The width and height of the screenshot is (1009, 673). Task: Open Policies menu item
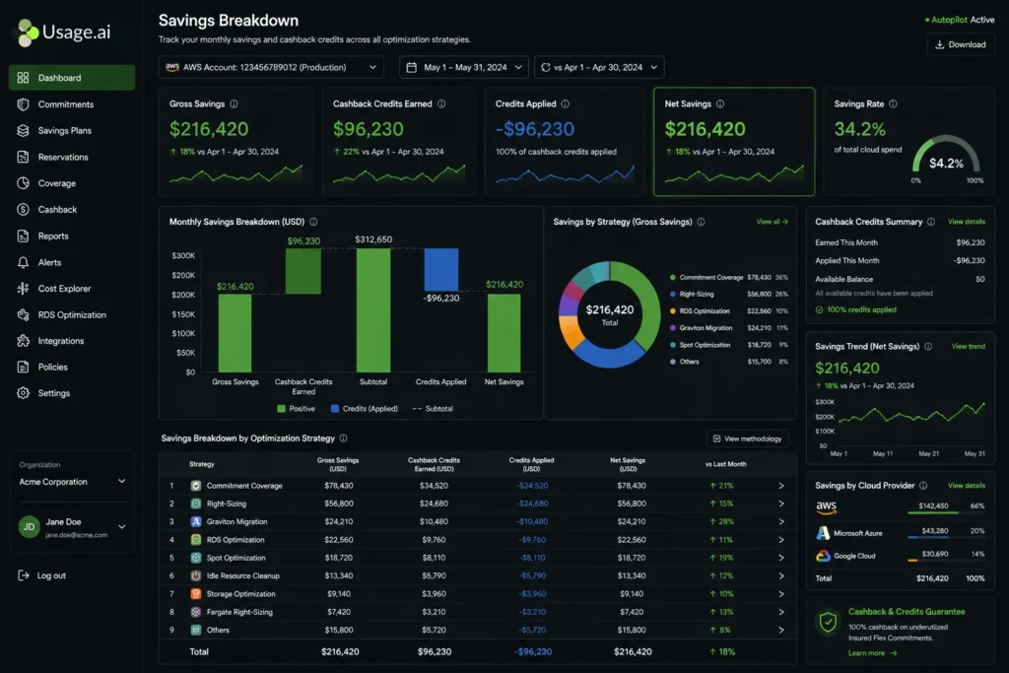point(72,367)
